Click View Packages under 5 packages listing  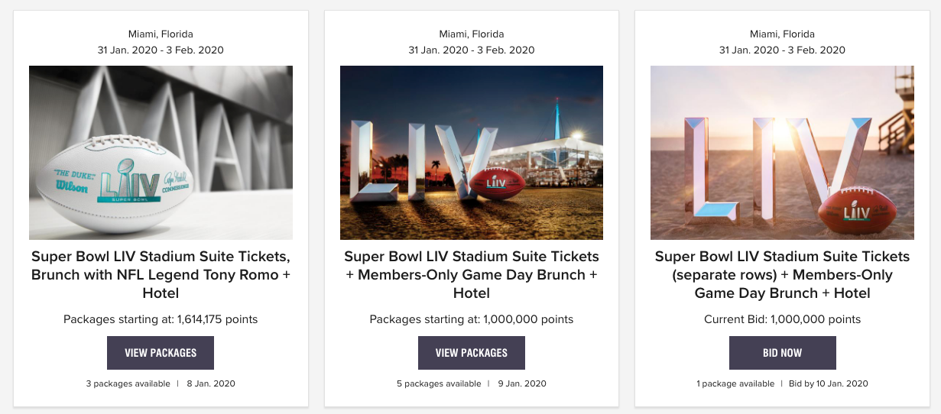tap(471, 353)
